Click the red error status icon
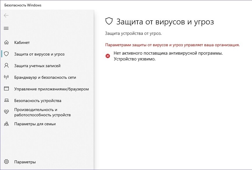Image resolution: width=252 pixels, height=170 pixels. pos(108,56)
